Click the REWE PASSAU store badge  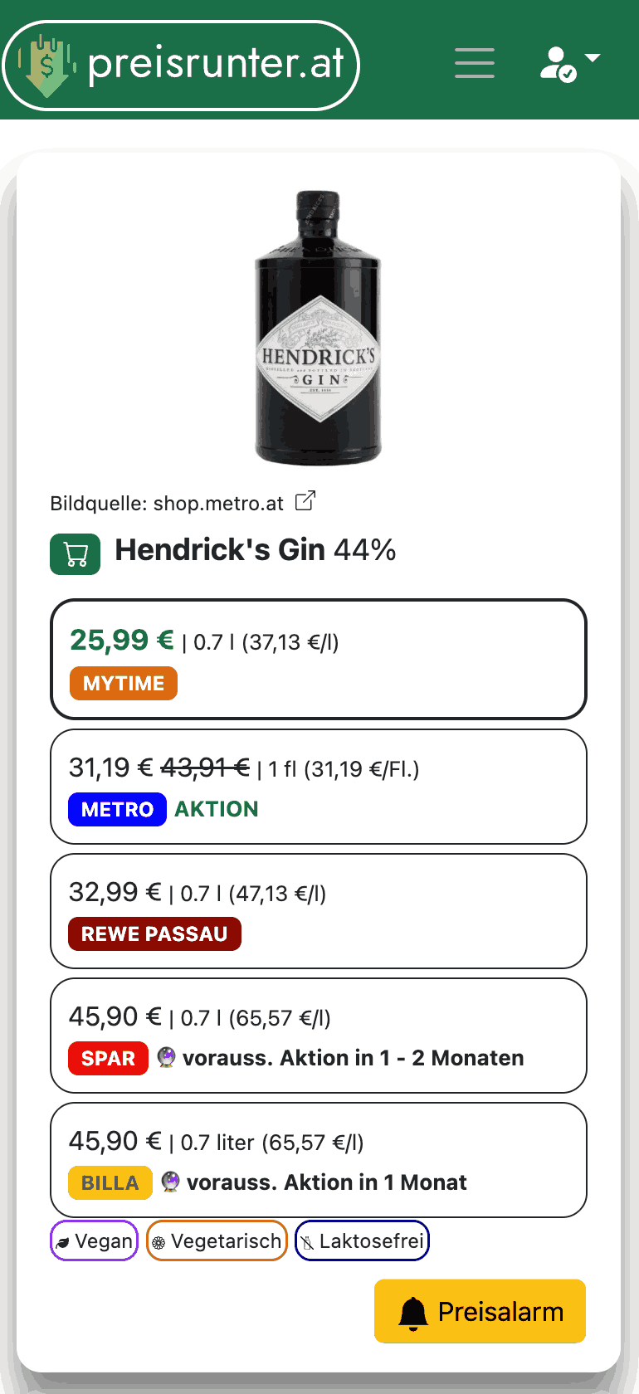(154, 933)
